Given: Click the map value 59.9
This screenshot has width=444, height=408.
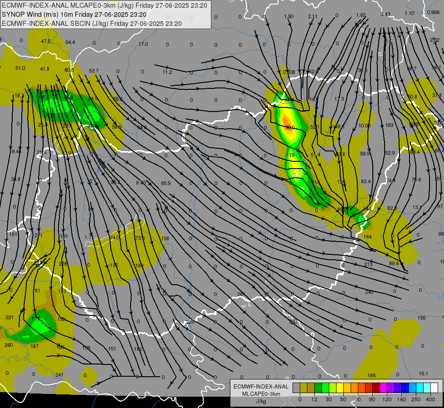Looking at the screenshot, I should click(365, 154).
